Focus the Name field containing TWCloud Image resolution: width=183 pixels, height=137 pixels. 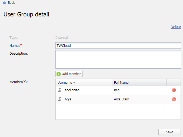[118, 46]
